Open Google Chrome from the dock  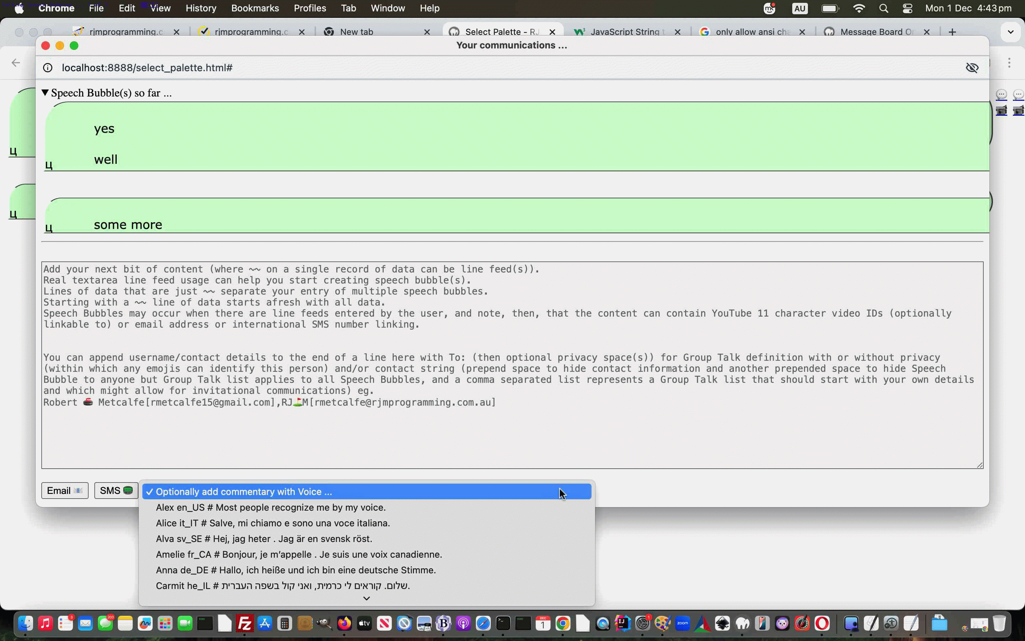pyautogui.click(x=563, y=623)
